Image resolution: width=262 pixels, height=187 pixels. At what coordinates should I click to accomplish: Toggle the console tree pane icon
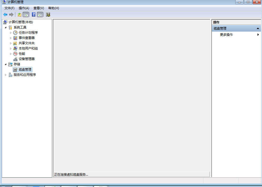pyautogui.click(x=26, y=15)
